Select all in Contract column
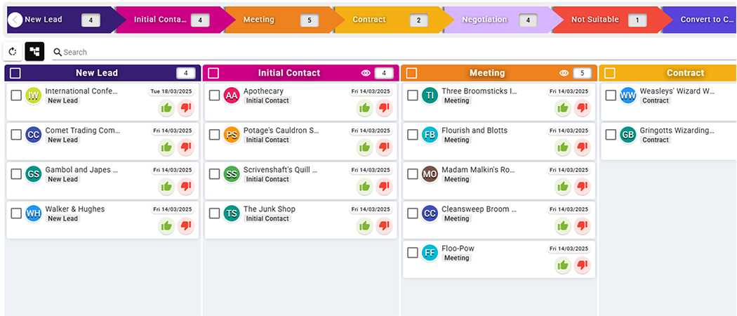This screenshot has height=316, width=737. (x=610, y=73)
